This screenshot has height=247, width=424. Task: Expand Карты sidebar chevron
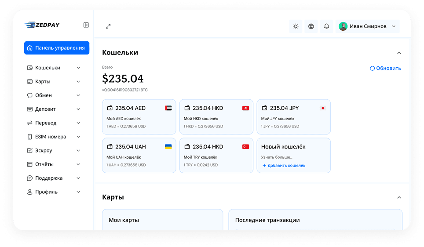(x=78, y=82)
